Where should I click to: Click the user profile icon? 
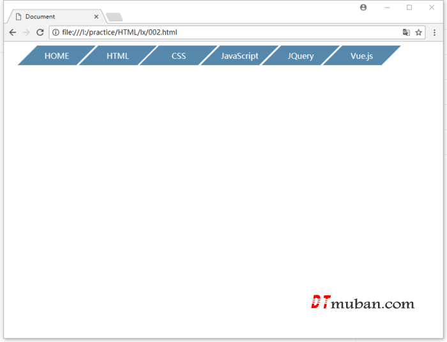click(x=363, y=8)
